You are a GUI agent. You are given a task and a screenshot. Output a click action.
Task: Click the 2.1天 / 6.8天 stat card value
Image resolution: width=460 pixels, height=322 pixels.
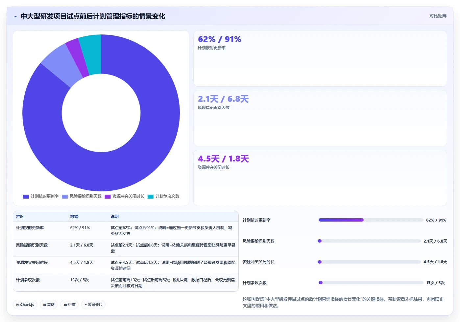[x=223, y=99]
